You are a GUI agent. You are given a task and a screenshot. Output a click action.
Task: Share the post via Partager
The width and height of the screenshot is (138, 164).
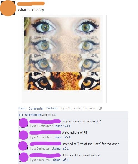52,108
